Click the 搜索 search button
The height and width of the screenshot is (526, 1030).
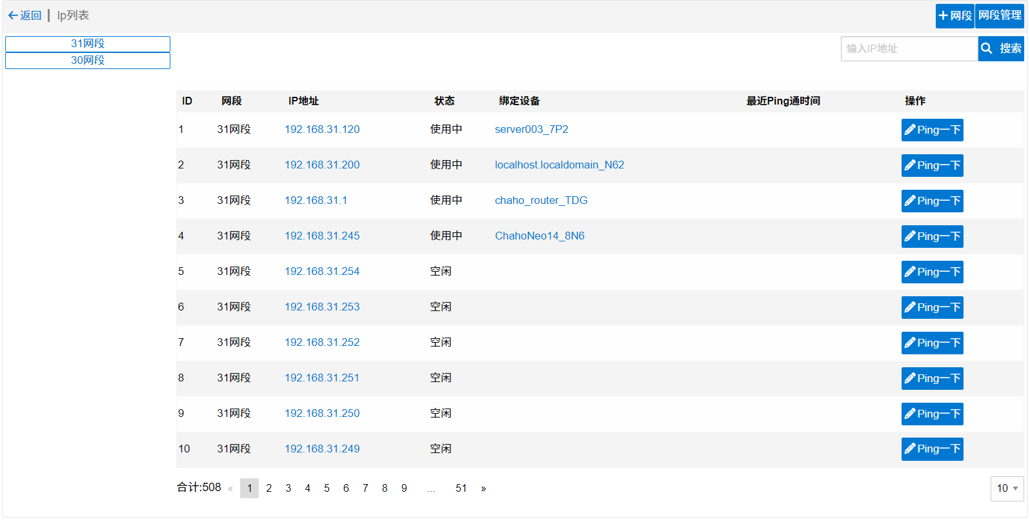pos(1001,48)
